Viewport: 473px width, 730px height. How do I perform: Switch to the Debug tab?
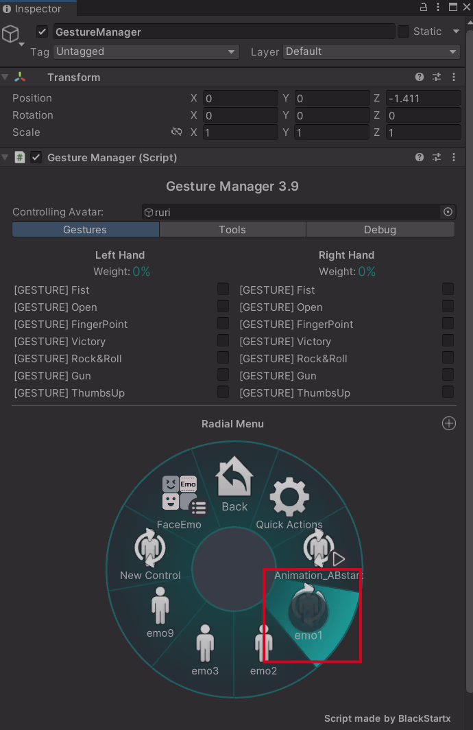(x=380, y=230)
